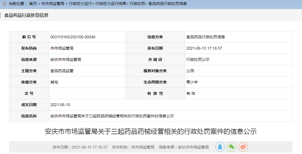The height and width of the screenshot is (154, 302).
Task: Click the 信息名称 row's title text
Action: click(x=112, y=116)
